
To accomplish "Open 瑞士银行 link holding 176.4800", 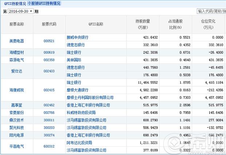I will (74, 75).
